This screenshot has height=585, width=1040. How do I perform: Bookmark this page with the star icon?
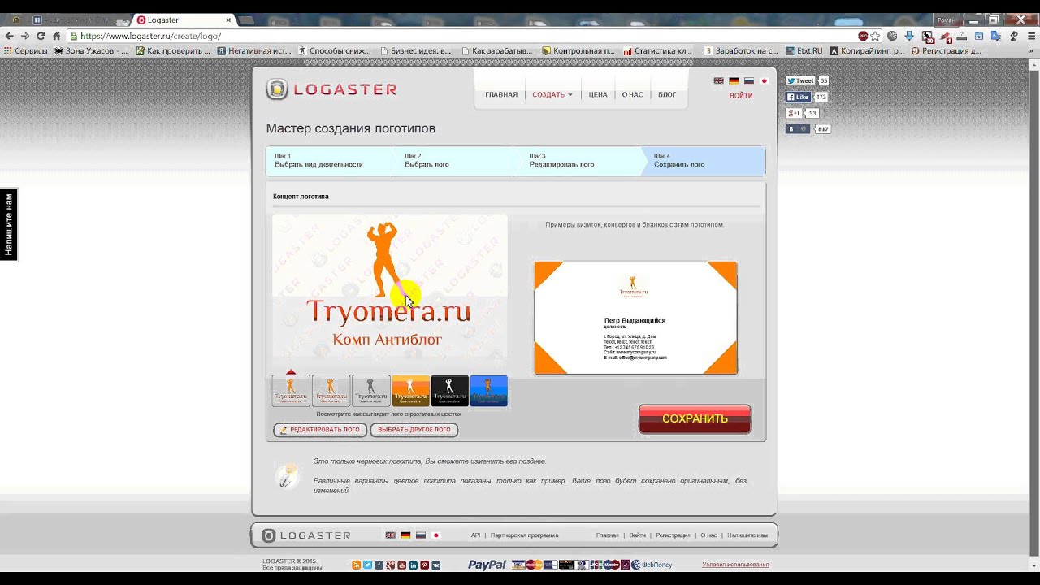875,36
